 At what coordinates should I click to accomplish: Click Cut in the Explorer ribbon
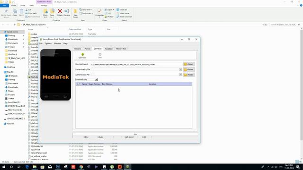coord(28,10)
